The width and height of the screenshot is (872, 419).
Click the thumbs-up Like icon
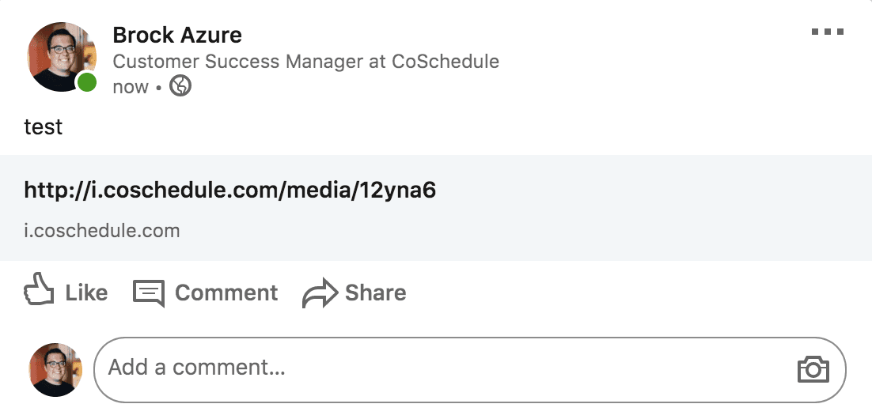point(39,289)
